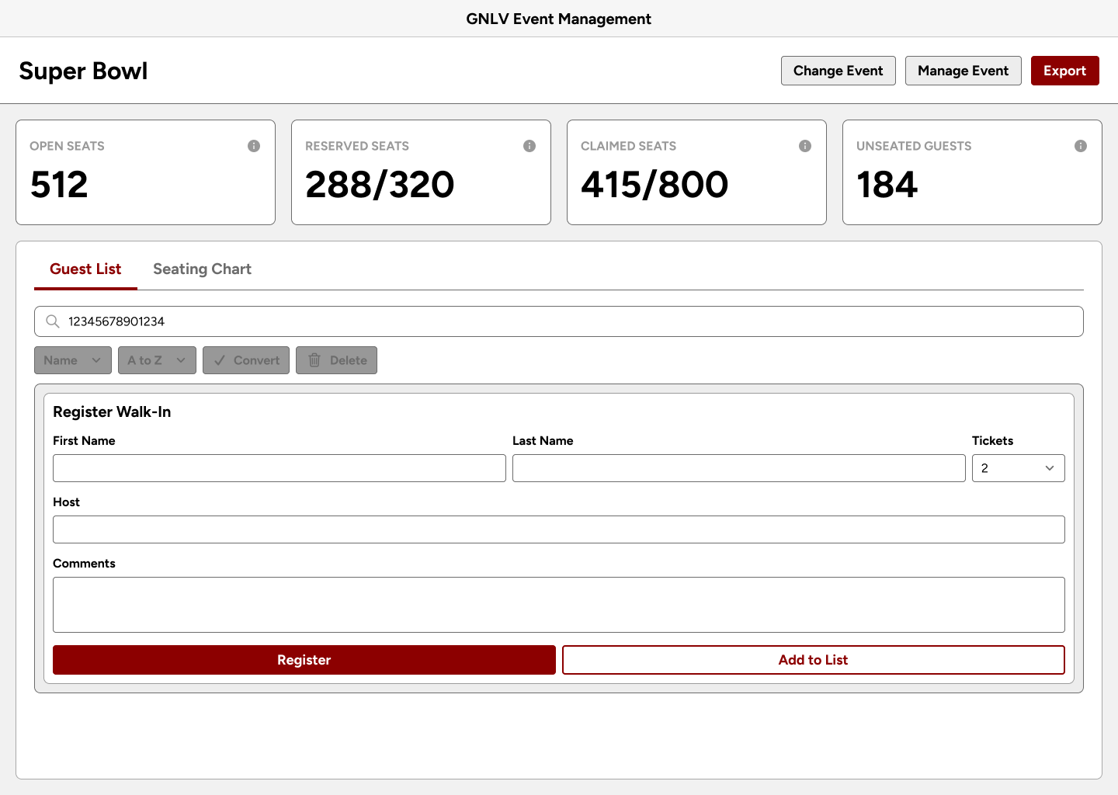Click the Unseated Guests value 184
The width and height of the screenshot is (1118, 795).
887,185
